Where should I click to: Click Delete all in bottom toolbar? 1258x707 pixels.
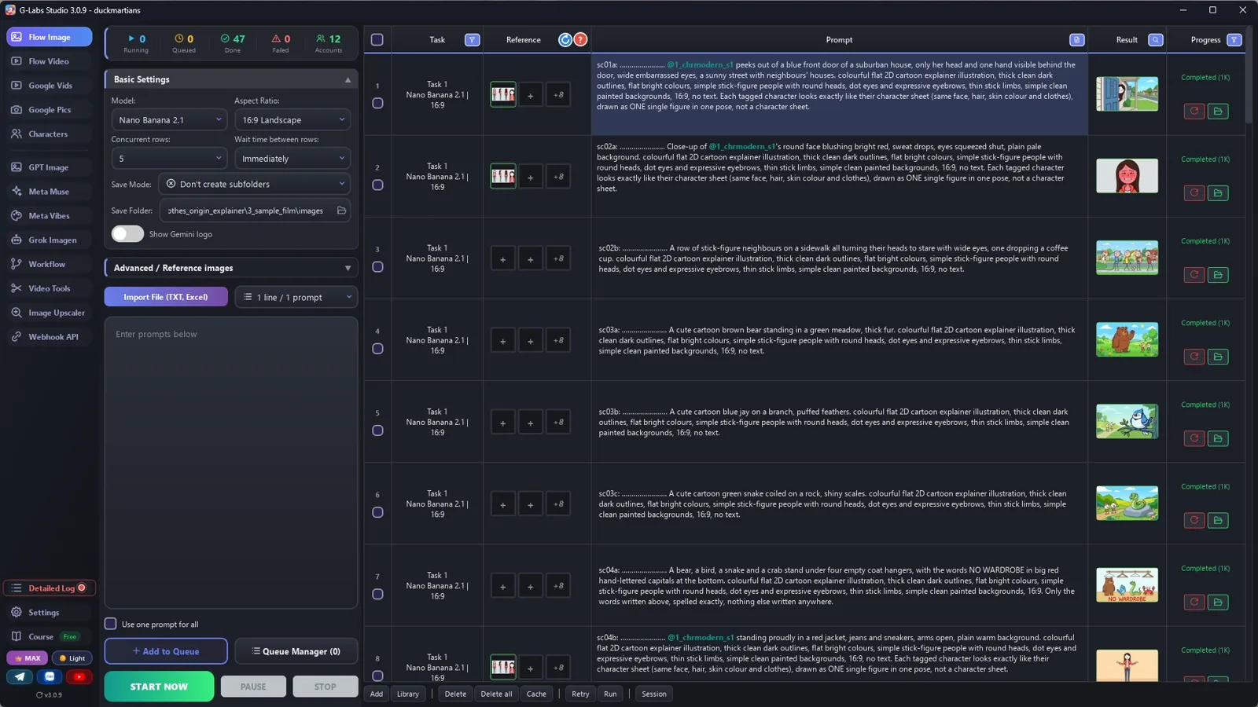496,694
